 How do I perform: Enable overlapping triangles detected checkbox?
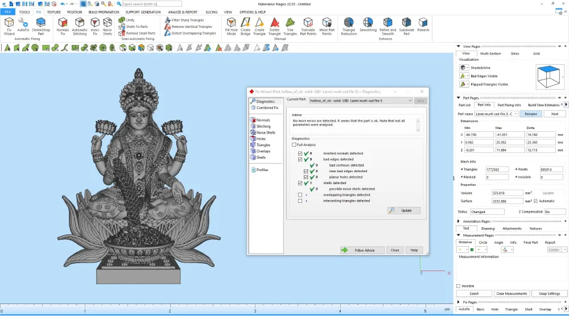pyautogui.click(x=300, y=194)
